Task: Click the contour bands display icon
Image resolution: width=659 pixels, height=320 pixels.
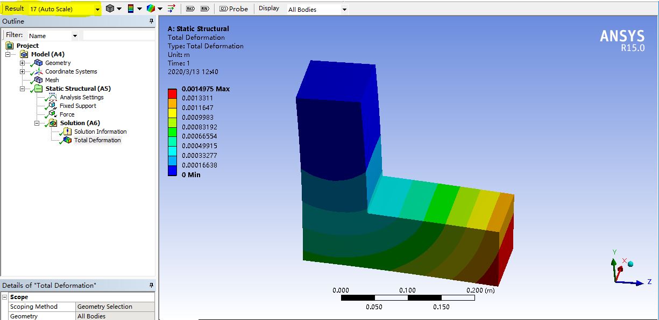Action: pyautogui.click(x=131, y=8)
